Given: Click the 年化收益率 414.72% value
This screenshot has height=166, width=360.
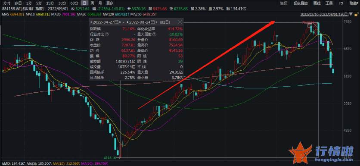Looking at the screenshot, I should pos(175,29).
